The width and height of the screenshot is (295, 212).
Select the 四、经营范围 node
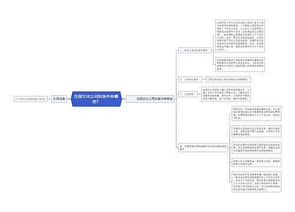[x=203, y=148]
